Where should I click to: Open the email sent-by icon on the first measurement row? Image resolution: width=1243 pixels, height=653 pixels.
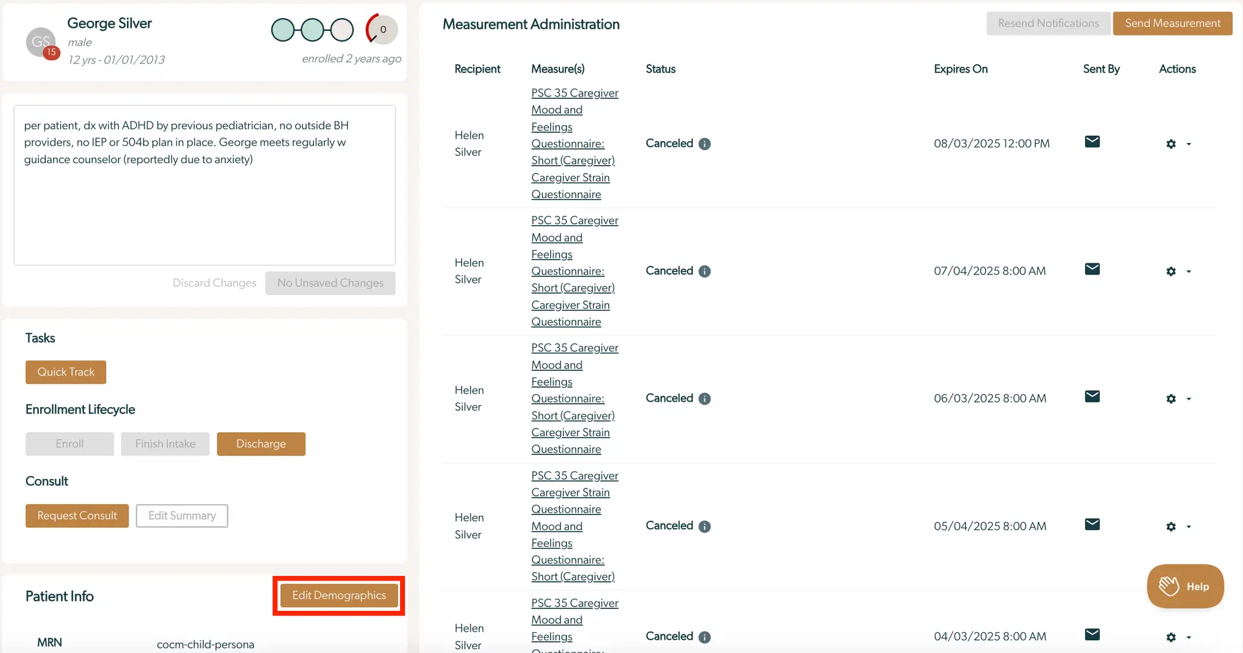tap(1092, 142)
